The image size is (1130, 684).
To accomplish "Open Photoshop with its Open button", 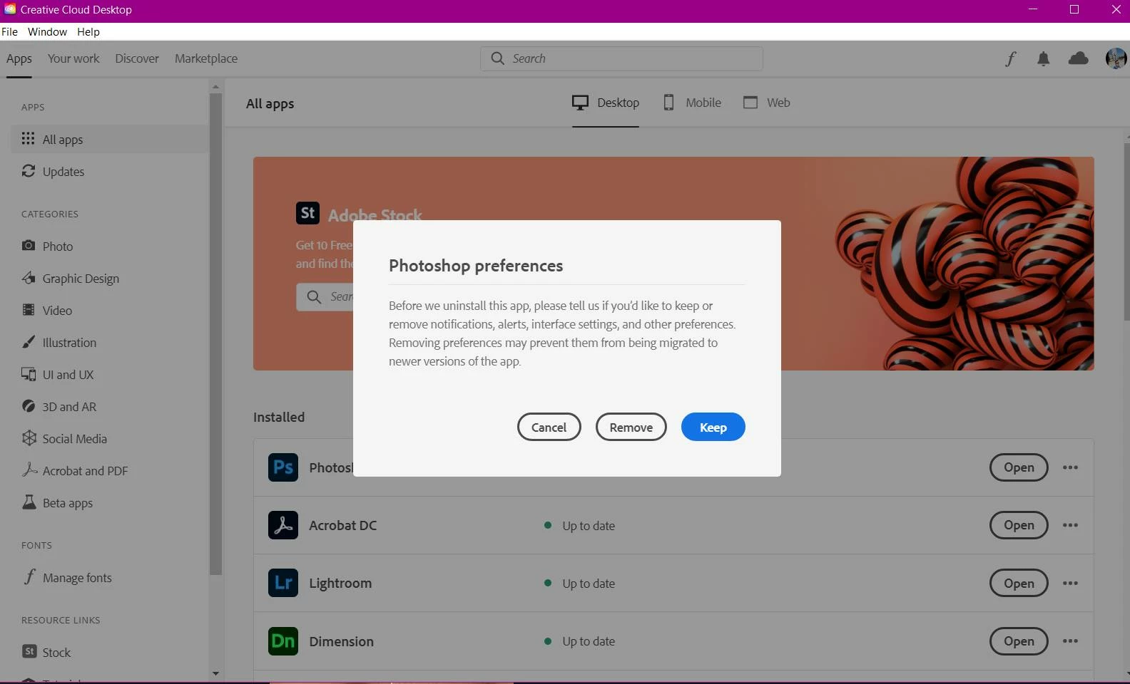I will (1019, 467).
